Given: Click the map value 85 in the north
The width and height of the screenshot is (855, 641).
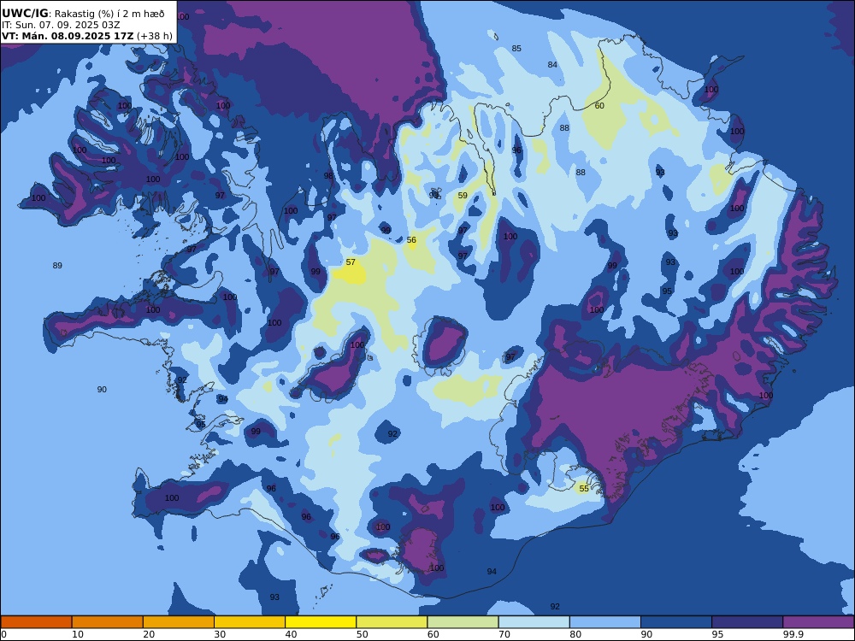Looking at the screenshot, I should [516, 49].
